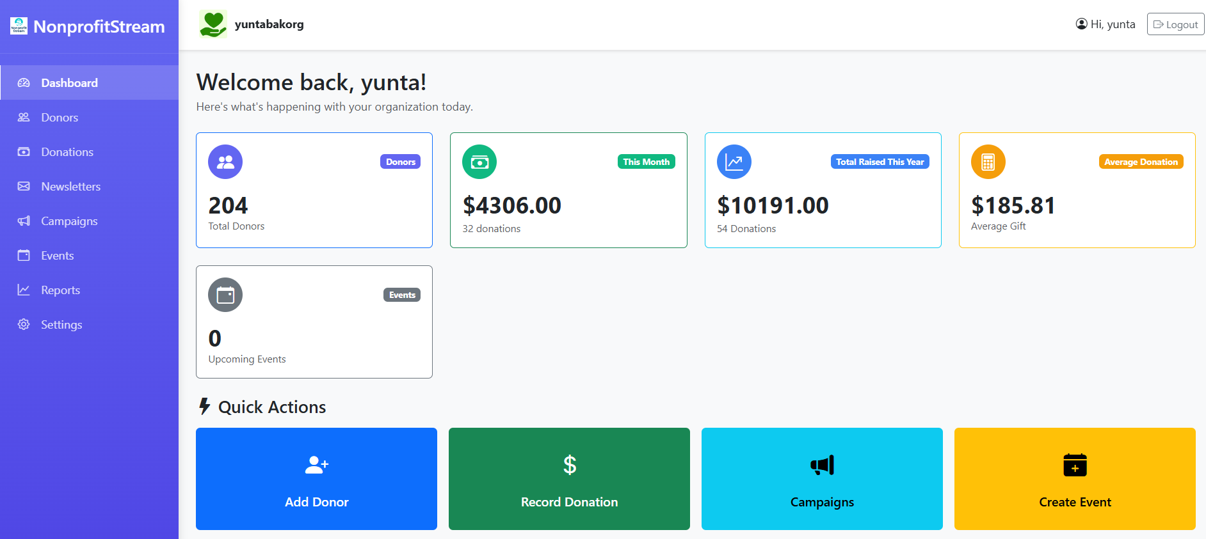Open Donations via its sidebar icon
The width and height of the screenshot is (1206, 539).
click(x=24, y=152)
